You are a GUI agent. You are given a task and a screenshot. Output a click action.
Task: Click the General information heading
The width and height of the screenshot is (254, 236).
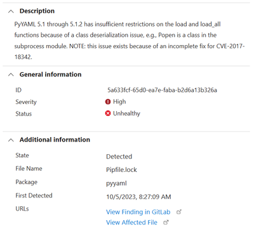click(x=51, y=74)
